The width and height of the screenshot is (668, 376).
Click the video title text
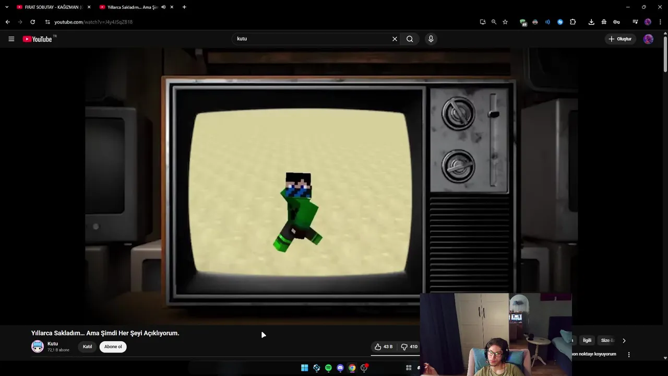pos(105,333)
